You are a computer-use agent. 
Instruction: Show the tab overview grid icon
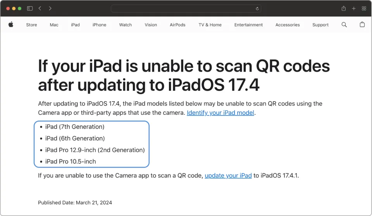pyautogui.click(x=364, y=8)
